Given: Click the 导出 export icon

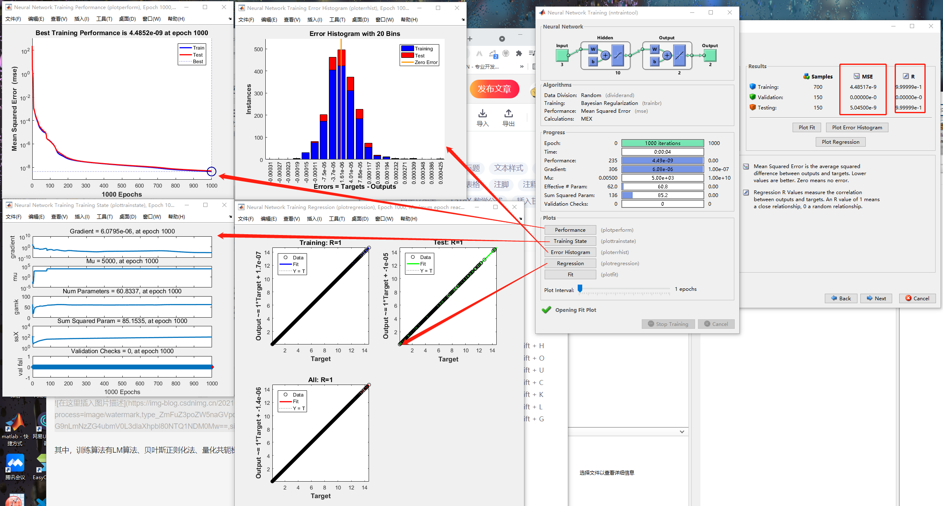Looking at the screenshot, I should 508,114.
